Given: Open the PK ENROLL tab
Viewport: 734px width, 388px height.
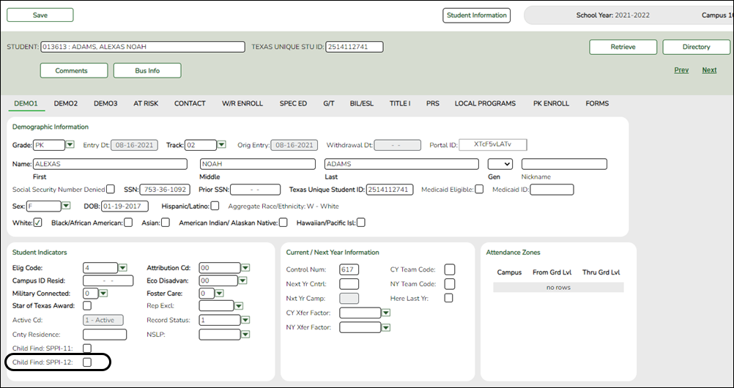Looking at the screenshot, I should click(x=552, y=103).
